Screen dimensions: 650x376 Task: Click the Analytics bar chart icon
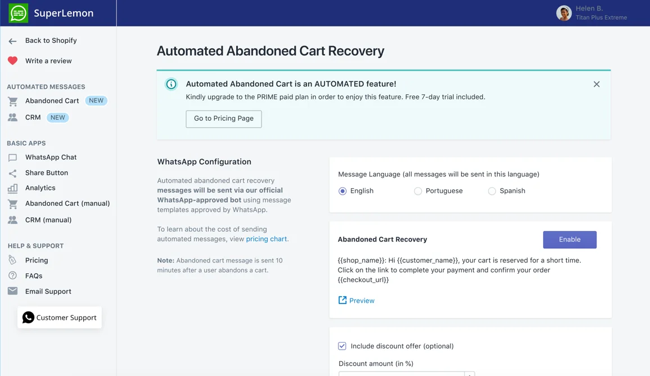12,188
